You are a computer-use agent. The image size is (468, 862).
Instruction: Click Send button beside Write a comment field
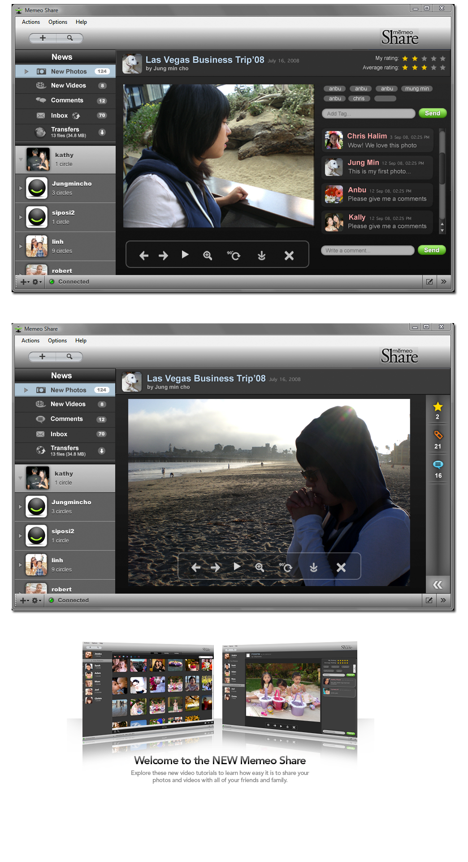pos(431,250)
